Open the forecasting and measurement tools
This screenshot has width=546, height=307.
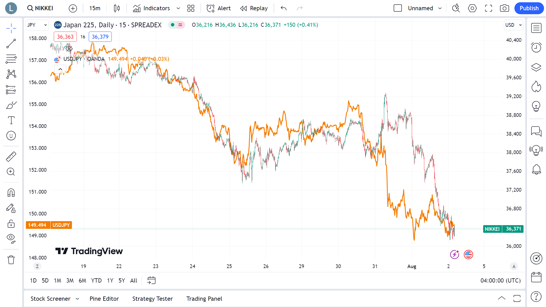click(x=11, y=90)
